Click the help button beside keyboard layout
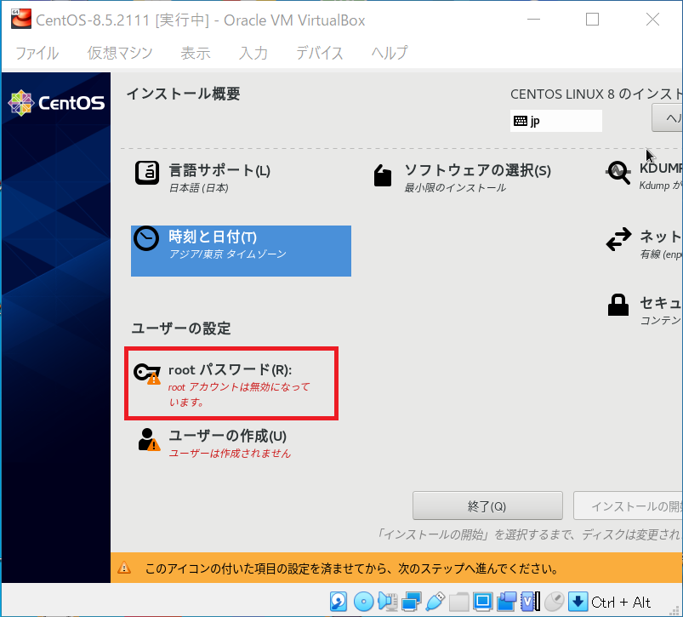Viewport: 683px width, 617px height. (x=668, y=117)
